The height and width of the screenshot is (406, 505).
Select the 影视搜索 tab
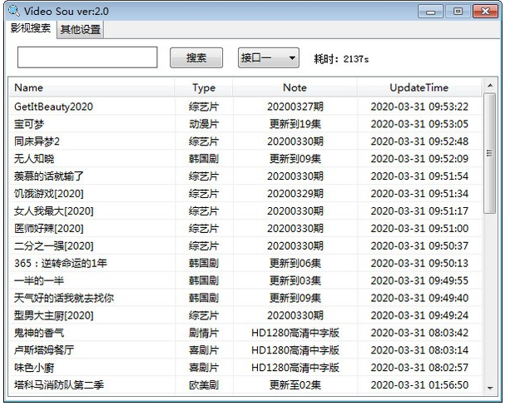point(30,29)
